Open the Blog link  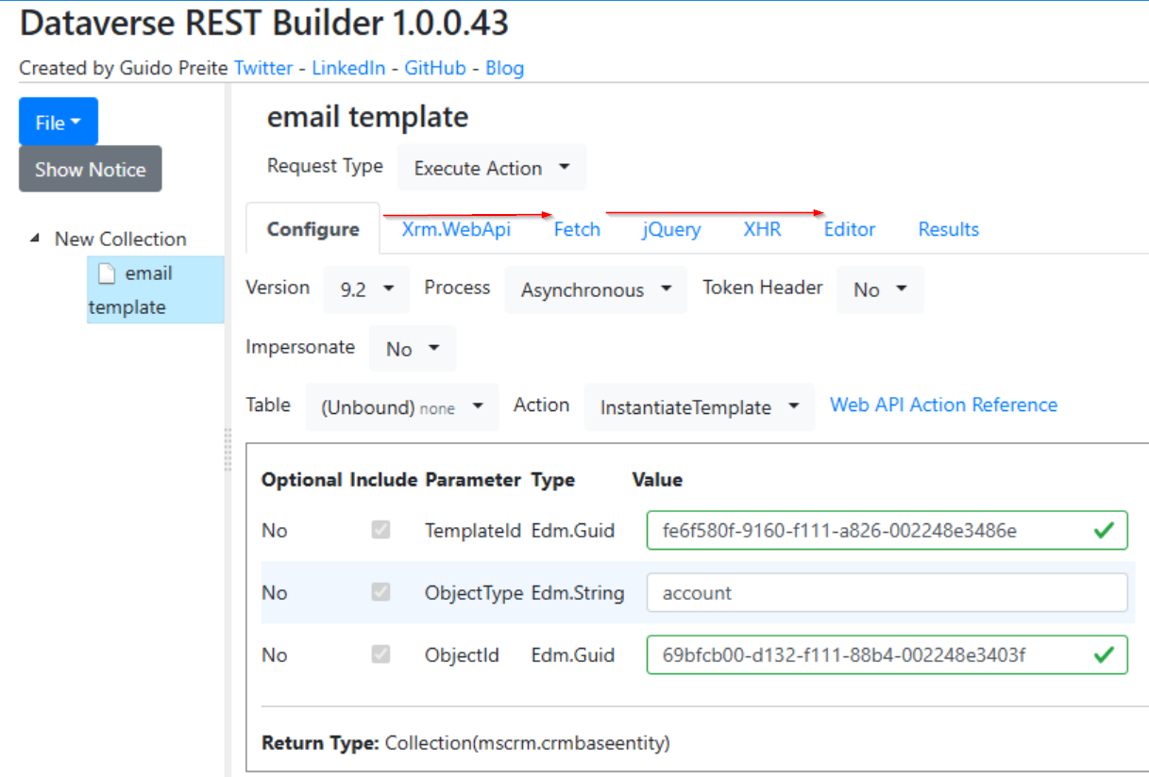click(504, 68)
